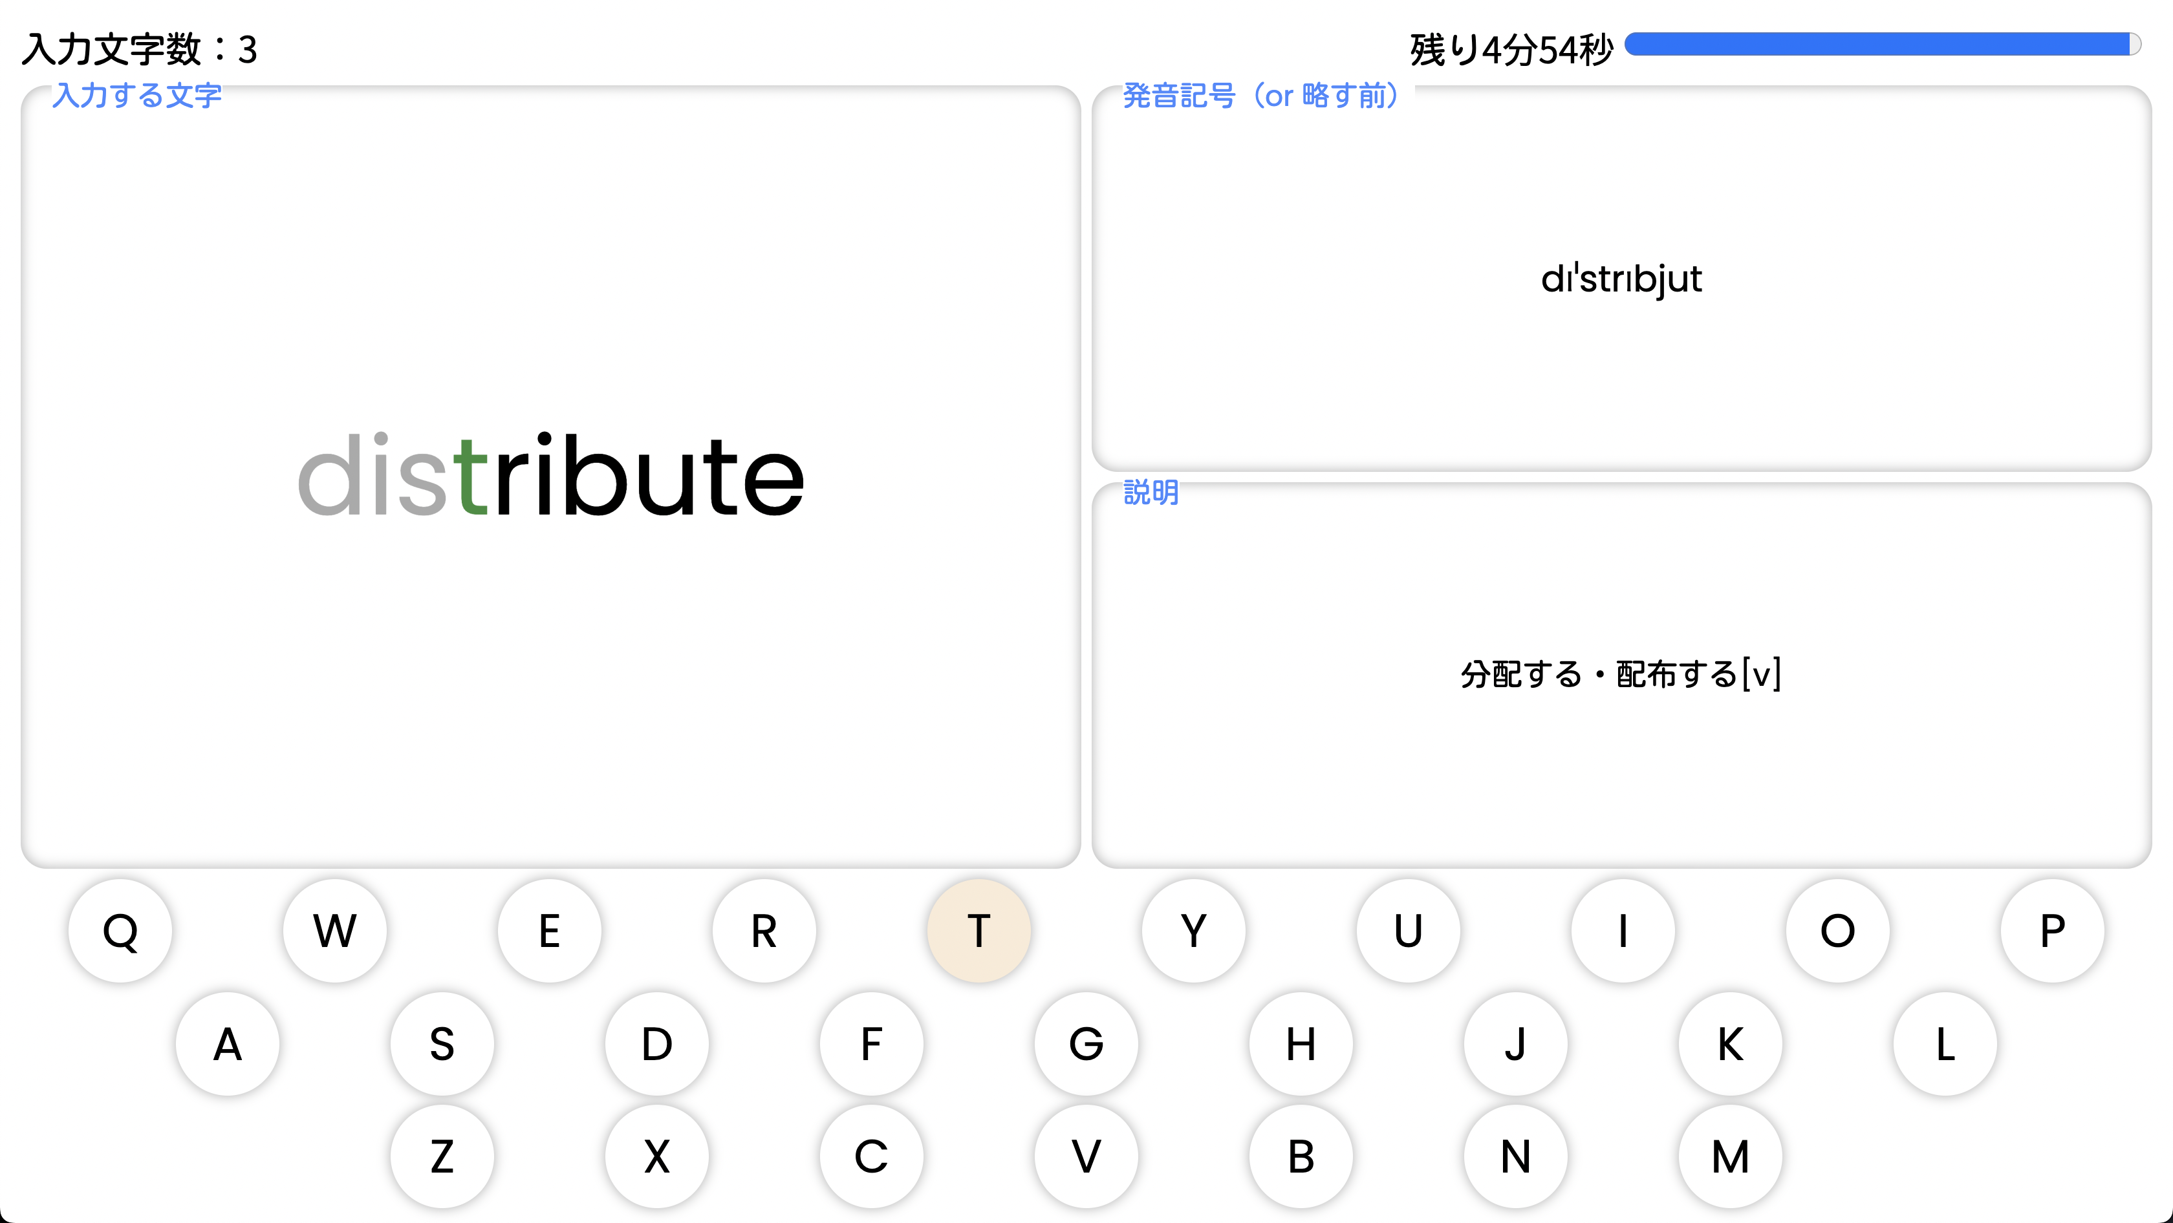This screenshot has height=1223, width=2173.
Task: Click the 残り4分54秒 timer text
Action: (1511, 50)
